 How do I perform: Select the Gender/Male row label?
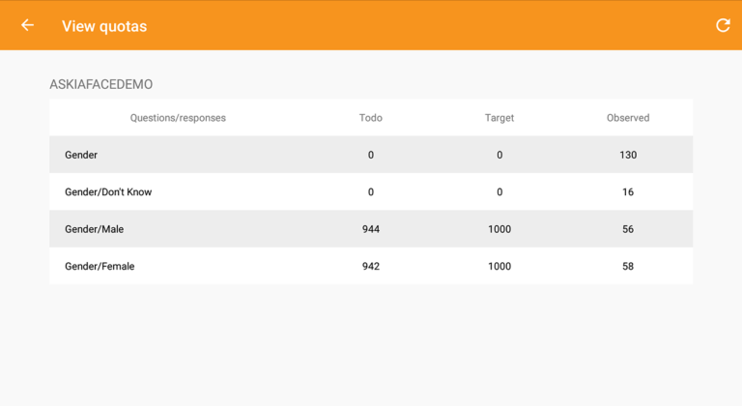click(x=94, y=229)
